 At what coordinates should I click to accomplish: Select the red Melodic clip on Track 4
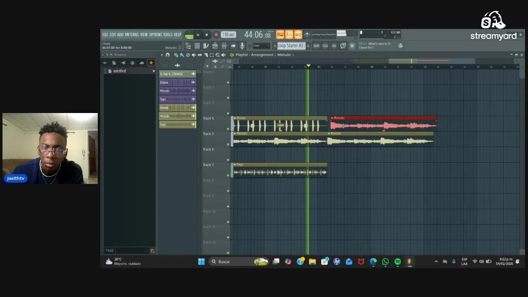tap(384, 123)
